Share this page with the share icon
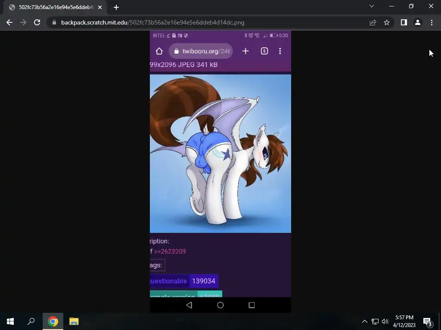The height and width of the screenshot is (330, 441). [373, 22]
